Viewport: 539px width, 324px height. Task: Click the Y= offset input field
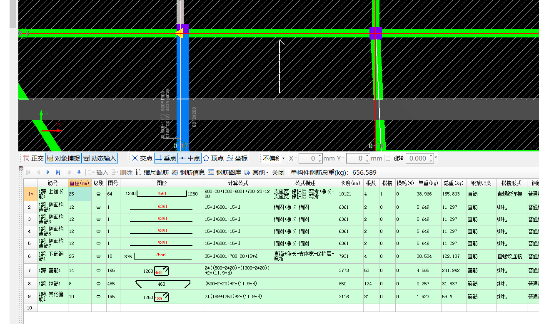355,158
